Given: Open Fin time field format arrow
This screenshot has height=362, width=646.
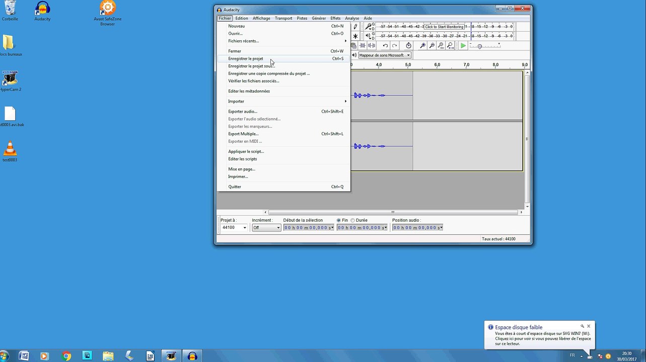Looking at the screenshot, I should (386, 228).
